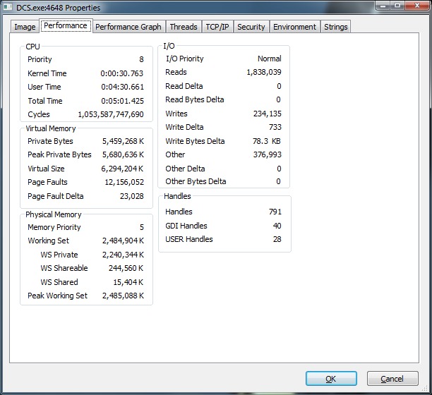Click the Read Delta label
The image size is (432, 395).
click(184, 86)
